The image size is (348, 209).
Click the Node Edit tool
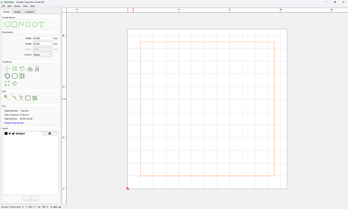point(7,98)
